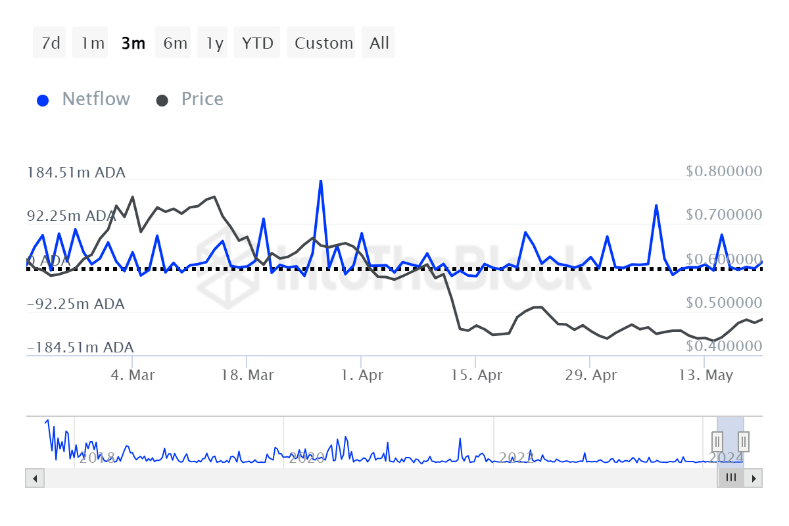Click the right arrow beside the scrollbar thumb
This screenshot has width=789, height=526.
754,478
